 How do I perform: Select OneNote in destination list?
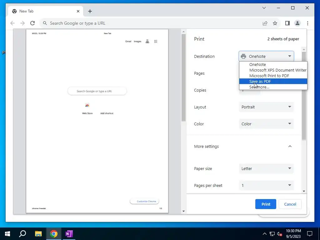273,64
